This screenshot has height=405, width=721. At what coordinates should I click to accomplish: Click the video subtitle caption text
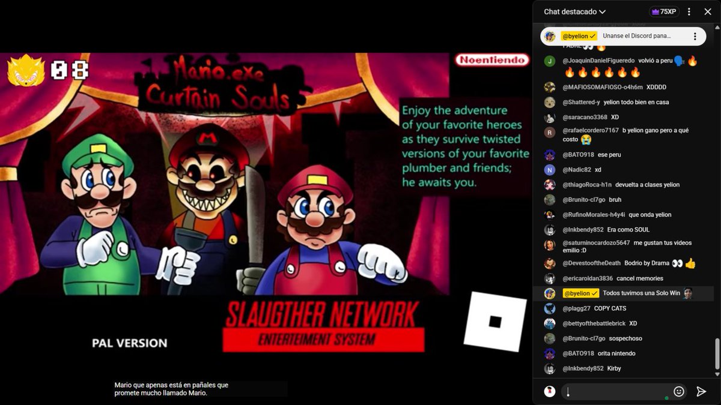coord(171,389)
